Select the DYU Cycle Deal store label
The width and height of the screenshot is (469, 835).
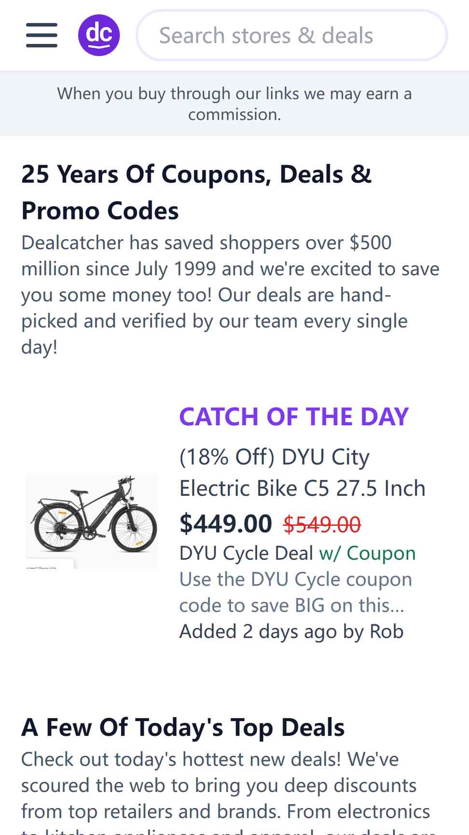[246, 553]
